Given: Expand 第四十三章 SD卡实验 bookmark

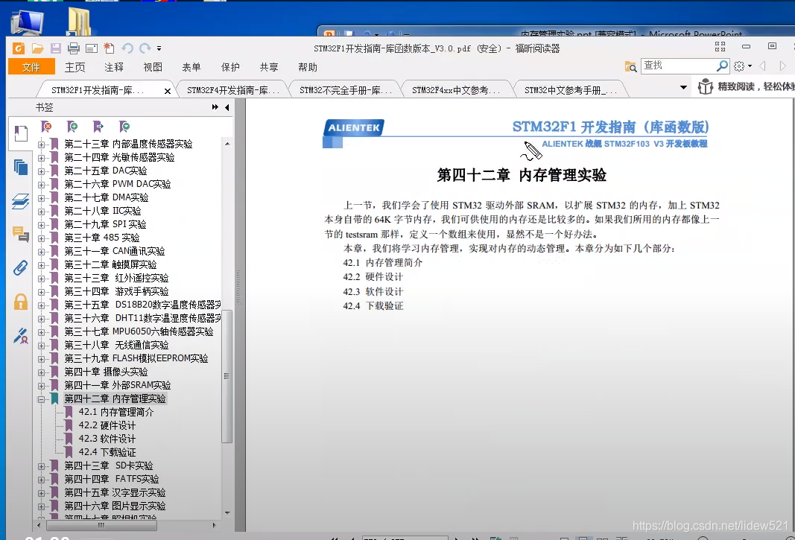Looking at the screenshot, I should click(42, 466).
